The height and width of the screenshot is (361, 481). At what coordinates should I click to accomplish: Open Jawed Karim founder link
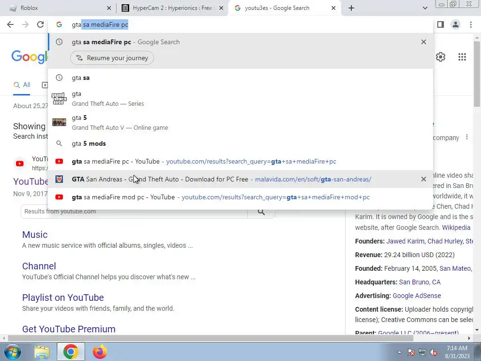coord(405,241)
